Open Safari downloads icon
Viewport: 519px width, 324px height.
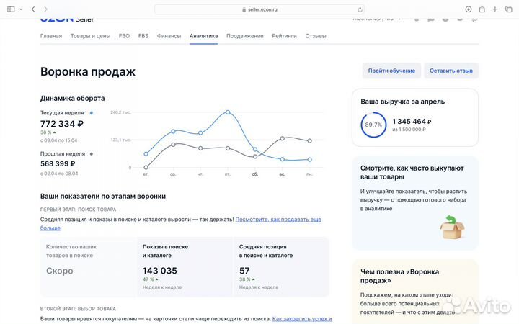click(469, 9)
